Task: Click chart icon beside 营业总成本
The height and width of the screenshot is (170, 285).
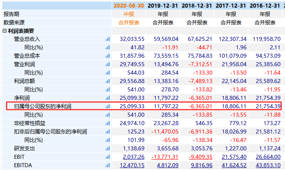Action: [x=107, y=56]
